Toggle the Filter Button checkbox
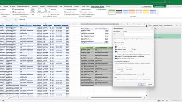This screenshot has height=102, width=182. 96,9
